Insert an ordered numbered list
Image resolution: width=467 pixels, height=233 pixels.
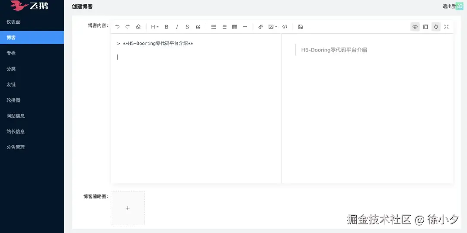pos(224,27)
